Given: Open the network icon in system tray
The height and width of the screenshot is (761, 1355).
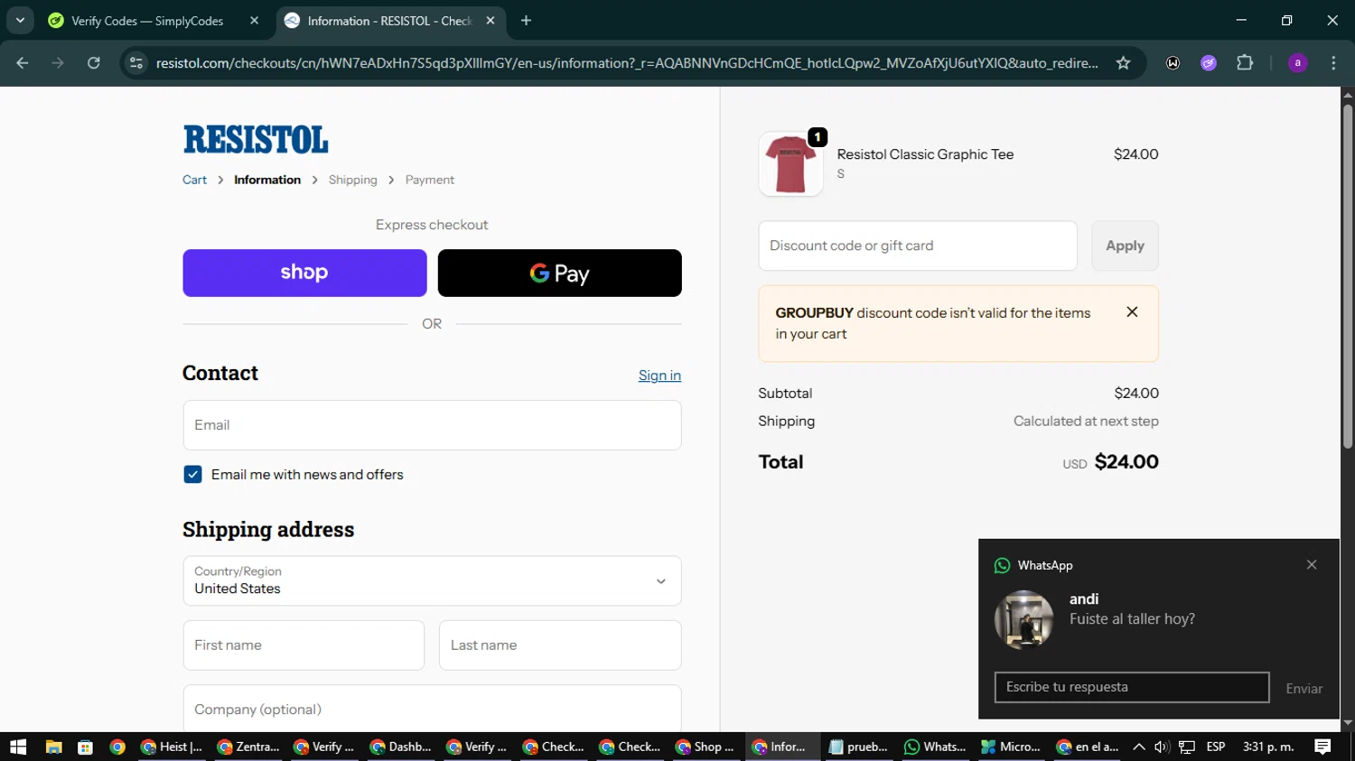Looking at the screenshot, I should 1187,747.
